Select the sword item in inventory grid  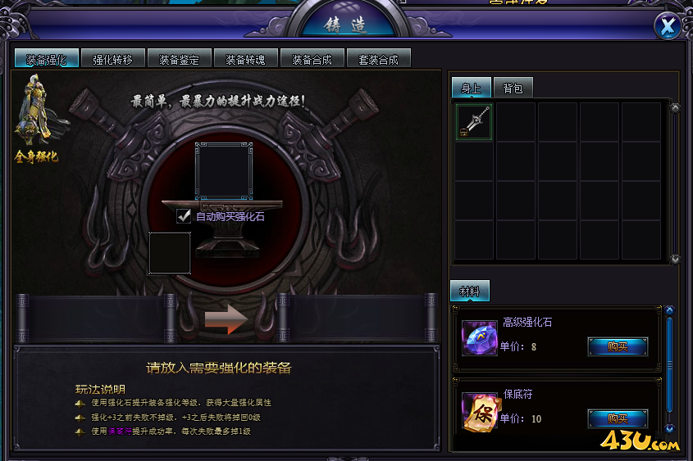(474, 122)
